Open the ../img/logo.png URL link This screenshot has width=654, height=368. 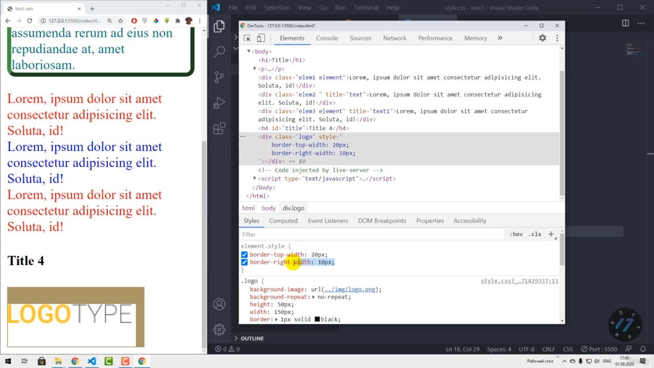350,289
